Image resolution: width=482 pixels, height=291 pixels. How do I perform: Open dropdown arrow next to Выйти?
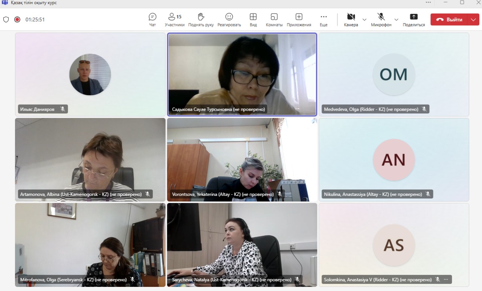(473, 20)
